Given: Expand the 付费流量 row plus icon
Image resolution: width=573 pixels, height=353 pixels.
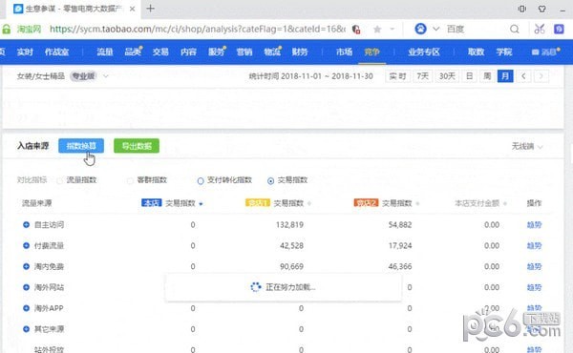Looking at the screenshot, I should point(26,245).
